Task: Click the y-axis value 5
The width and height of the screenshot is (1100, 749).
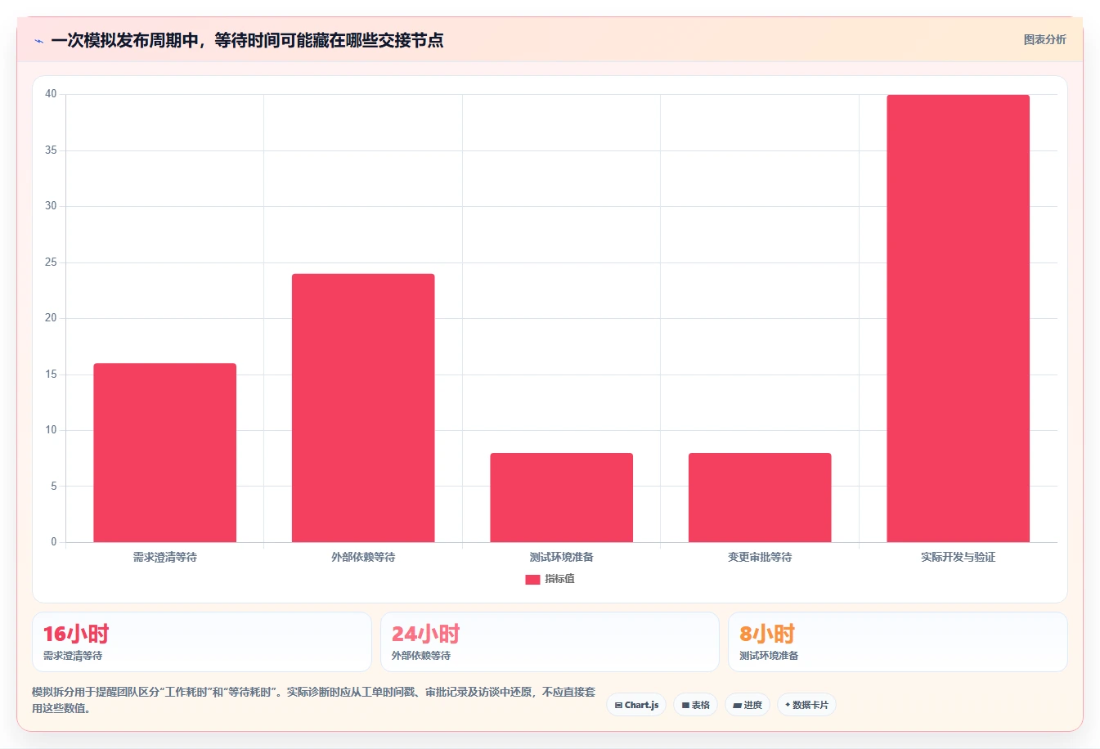Action: (x=54, y=487)
